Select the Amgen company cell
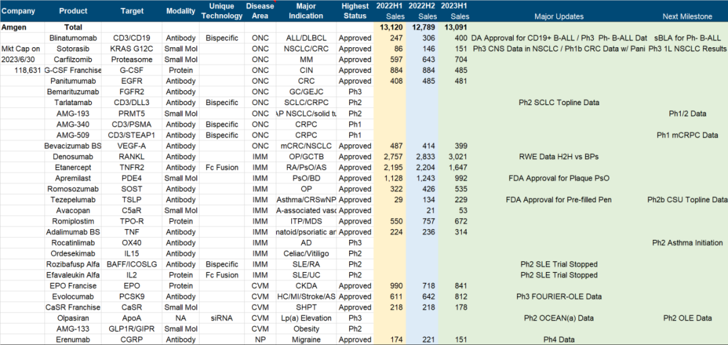 coord(13,27)
